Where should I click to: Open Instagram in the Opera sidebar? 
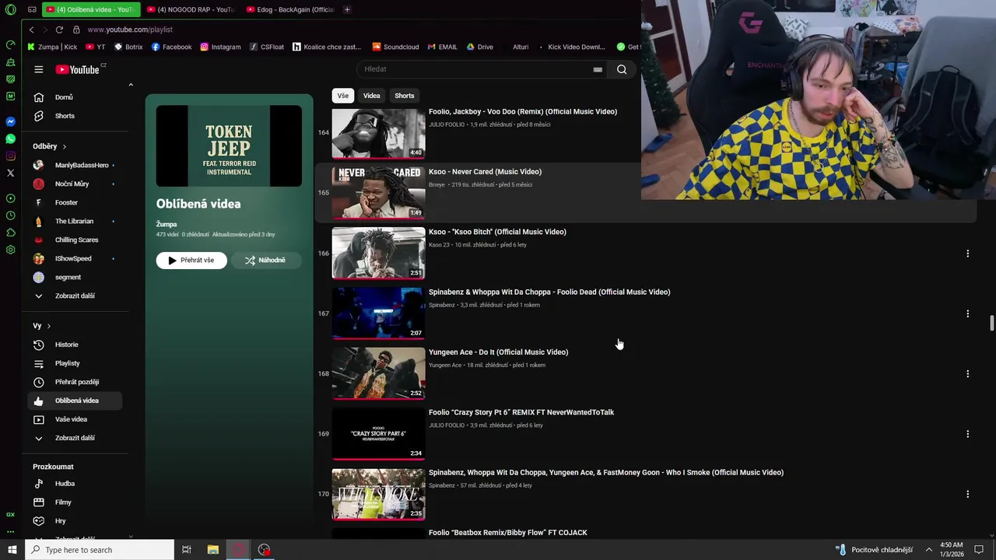10,156
